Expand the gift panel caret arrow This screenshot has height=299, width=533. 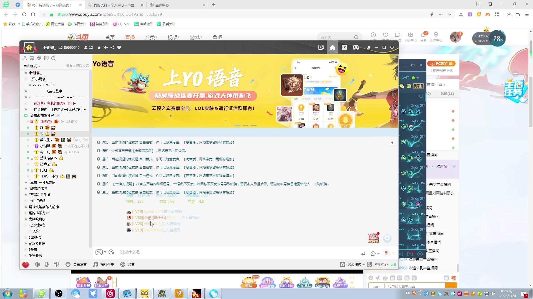[393, 253]
